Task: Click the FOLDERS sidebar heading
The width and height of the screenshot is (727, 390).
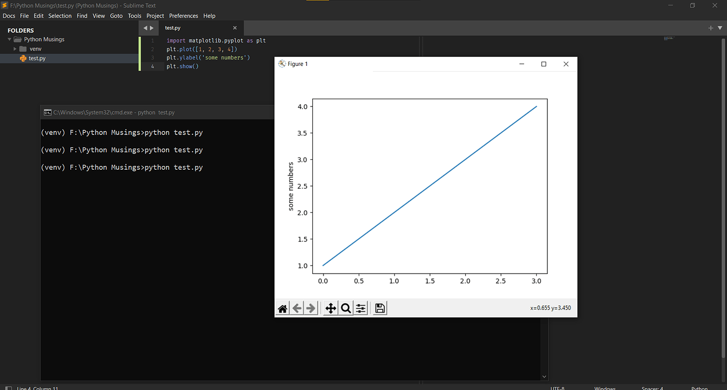Action: 21,31
